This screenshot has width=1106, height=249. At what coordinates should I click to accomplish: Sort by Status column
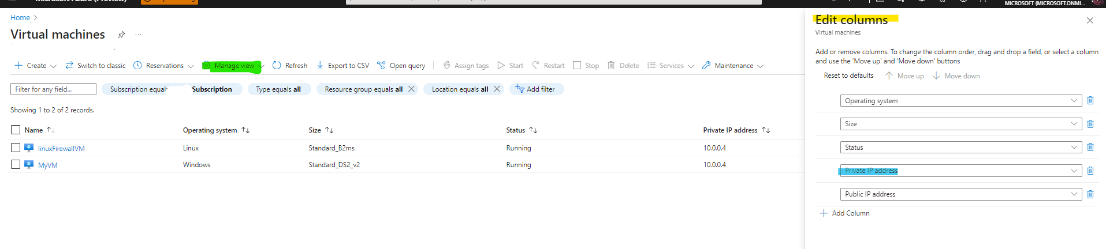tap(522, 130)
